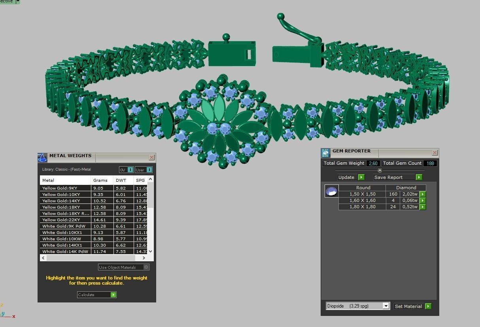Close the Metal Weights panel
Image resolution: width=480 pixels, height=327 pixels.
(x=151, y=157)
